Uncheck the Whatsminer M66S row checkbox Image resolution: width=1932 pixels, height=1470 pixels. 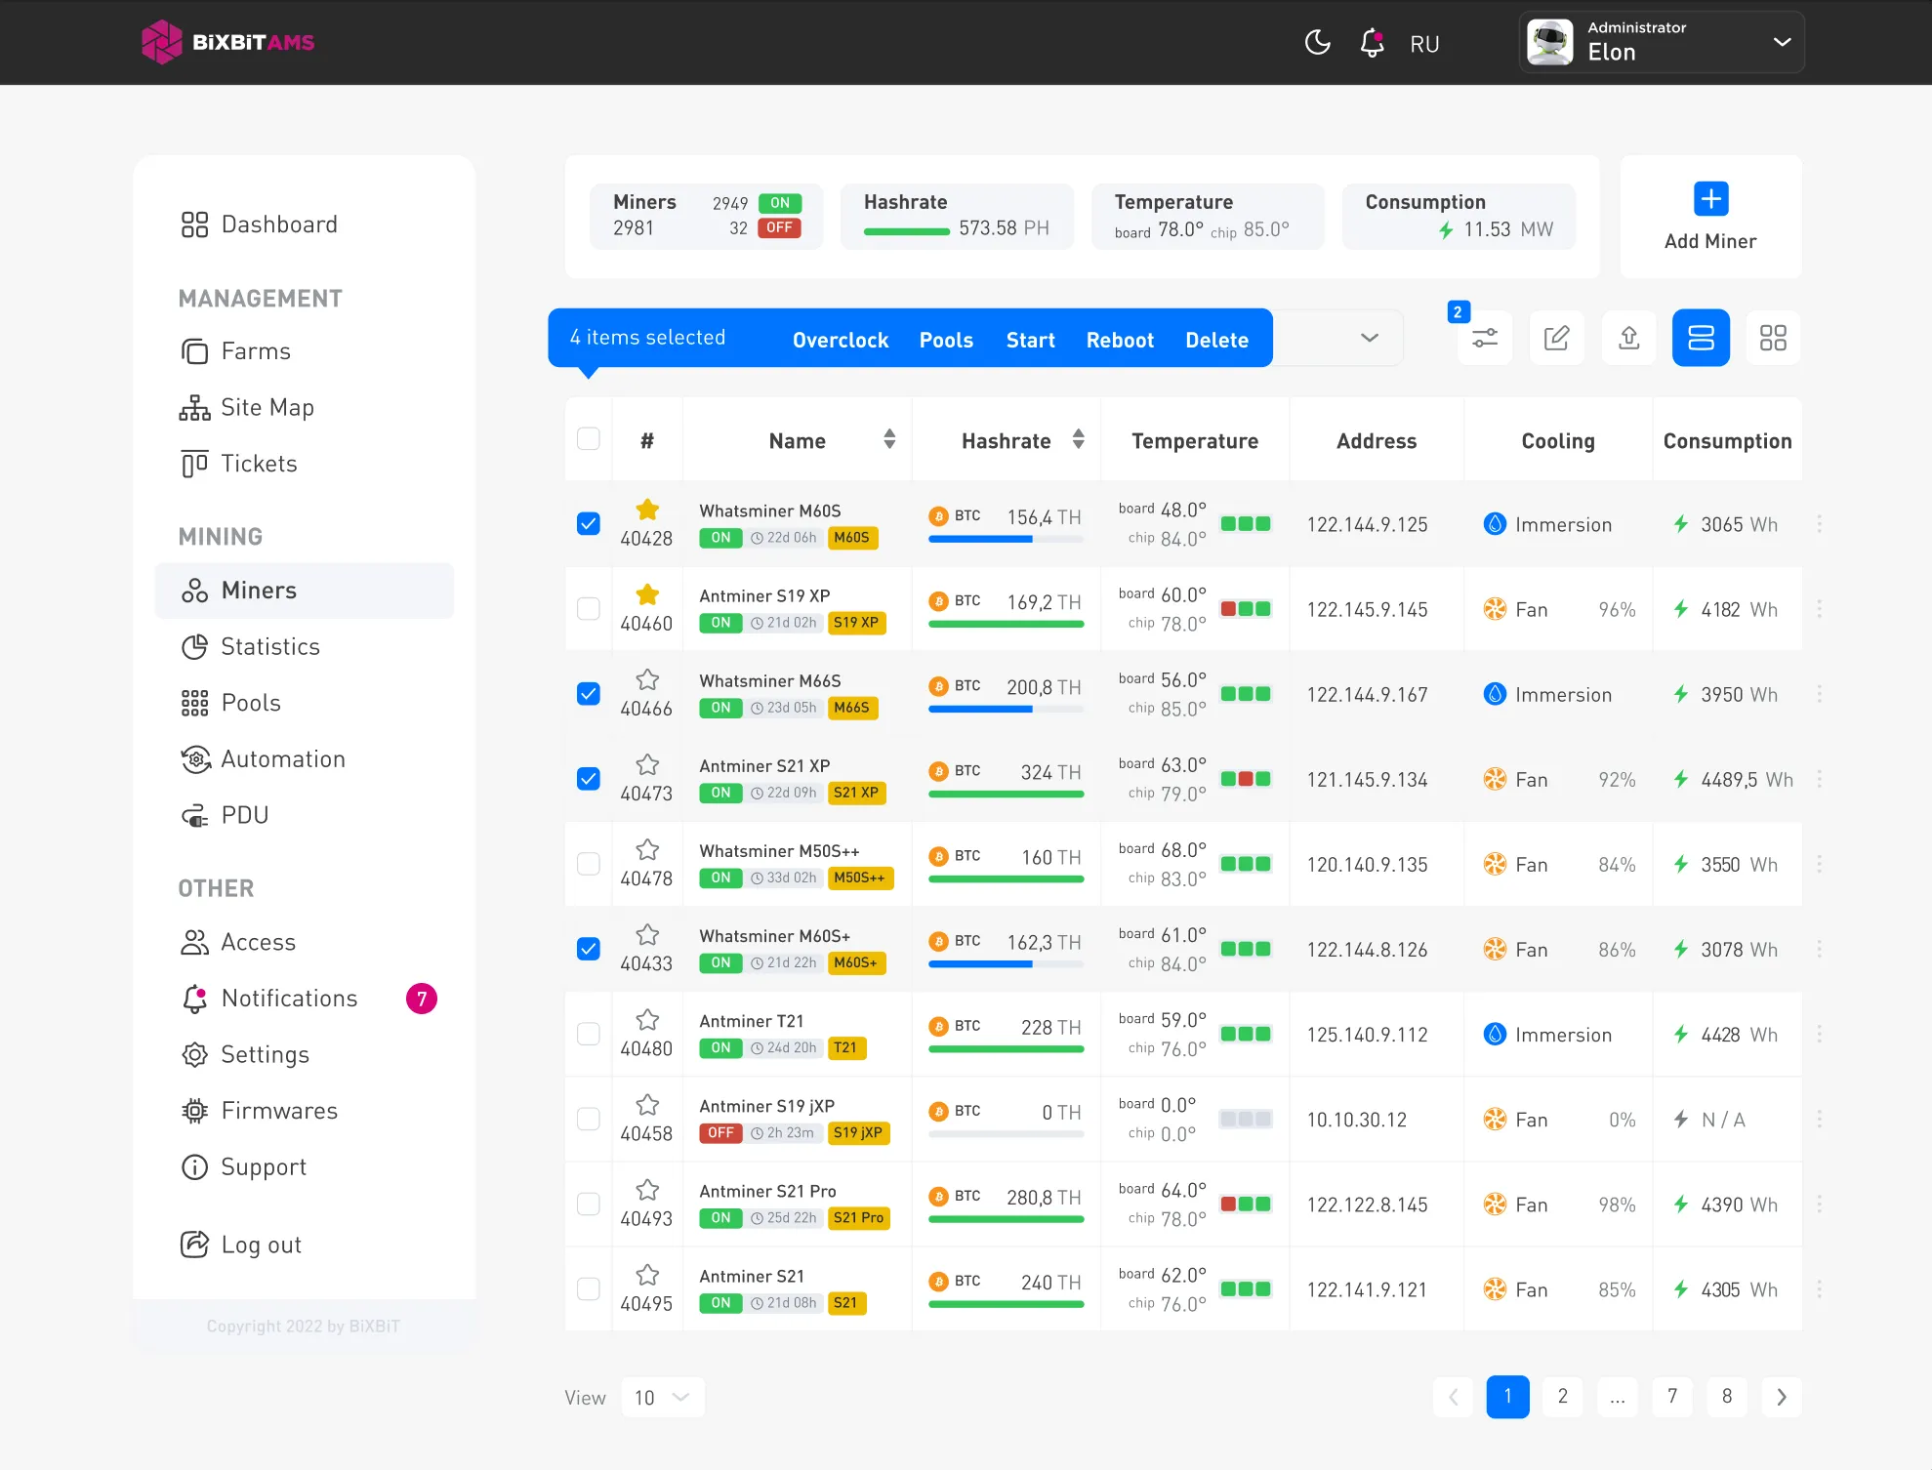pos(589,694)
